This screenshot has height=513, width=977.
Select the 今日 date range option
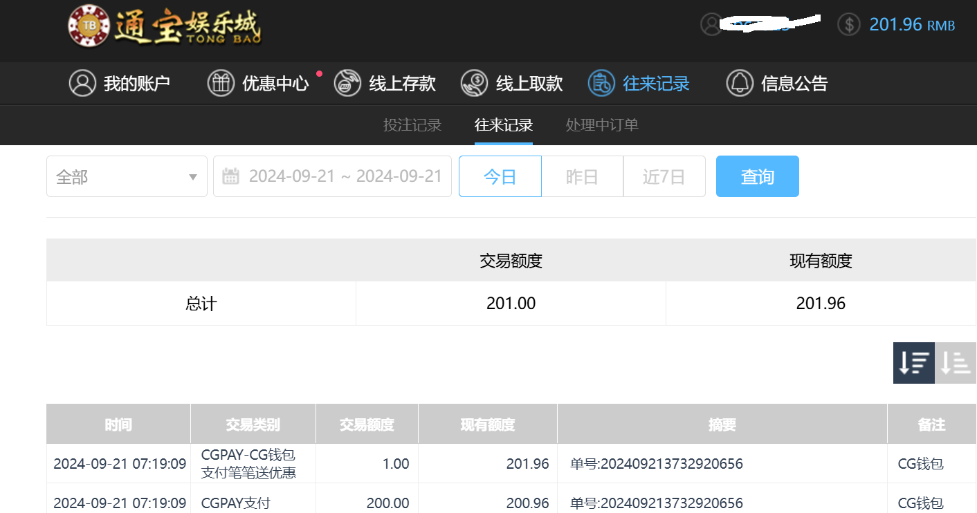click(x=500, y=177)
